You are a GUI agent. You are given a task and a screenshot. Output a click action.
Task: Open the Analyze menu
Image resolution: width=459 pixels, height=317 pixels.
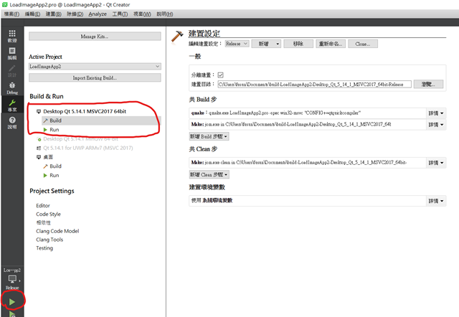tap(98, 14)
